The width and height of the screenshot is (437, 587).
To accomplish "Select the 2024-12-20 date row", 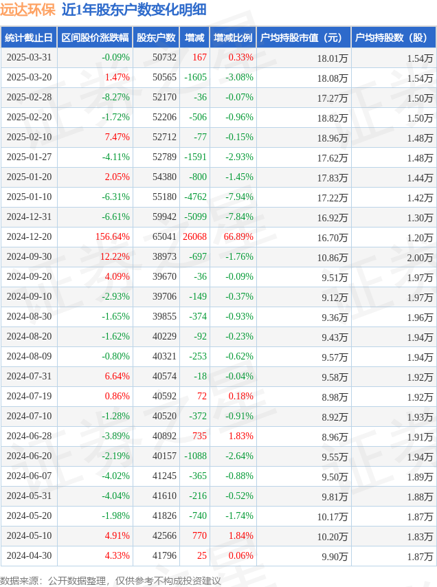I will [x=218, y=236].
